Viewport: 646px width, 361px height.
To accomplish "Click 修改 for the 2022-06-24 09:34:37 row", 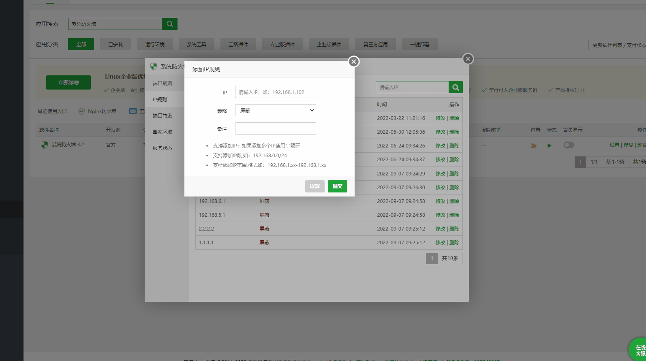I will [440, 160].
